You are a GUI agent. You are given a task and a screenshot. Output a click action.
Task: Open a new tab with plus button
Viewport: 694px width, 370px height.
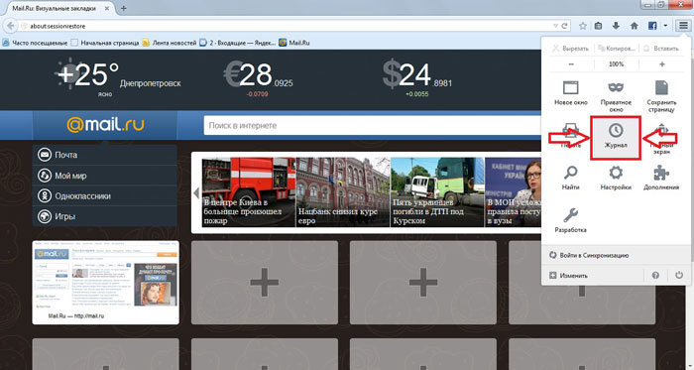pyautogui.click(x=124, y=8)
